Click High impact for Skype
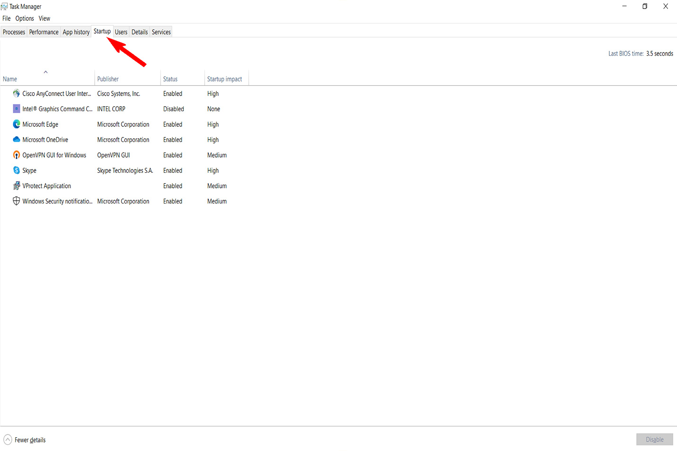The height and width of the screenshot is (451, 677). click(x=213, y=170)
